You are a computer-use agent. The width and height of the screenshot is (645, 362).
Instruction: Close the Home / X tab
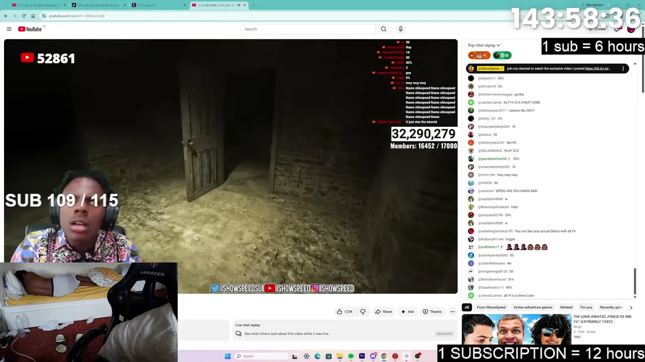pyautogui.click(x=185, y=5)
